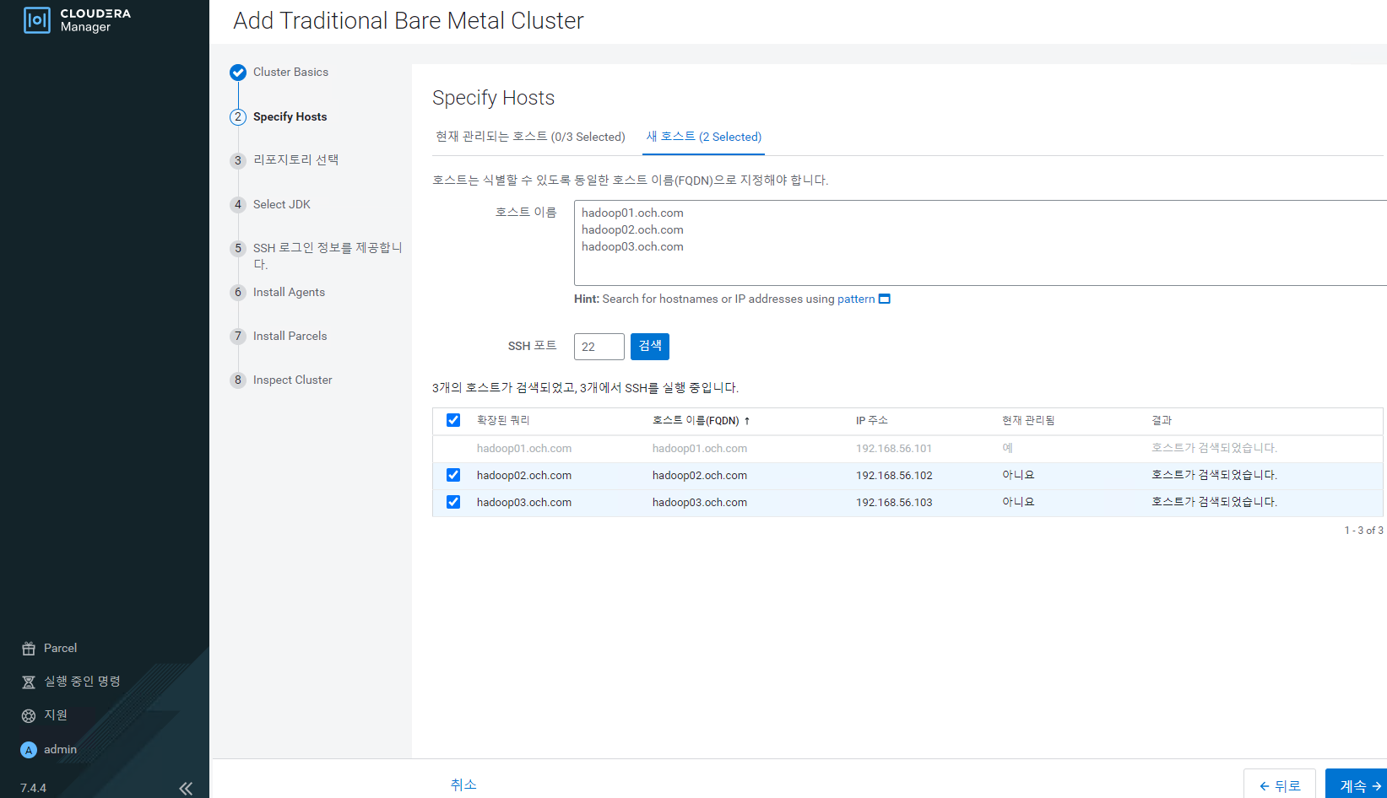Click hadoop02.och.com FQDN cell
Image resolution: width=1387 pixels, height=798 pixels.
click(x=700, y=476)
